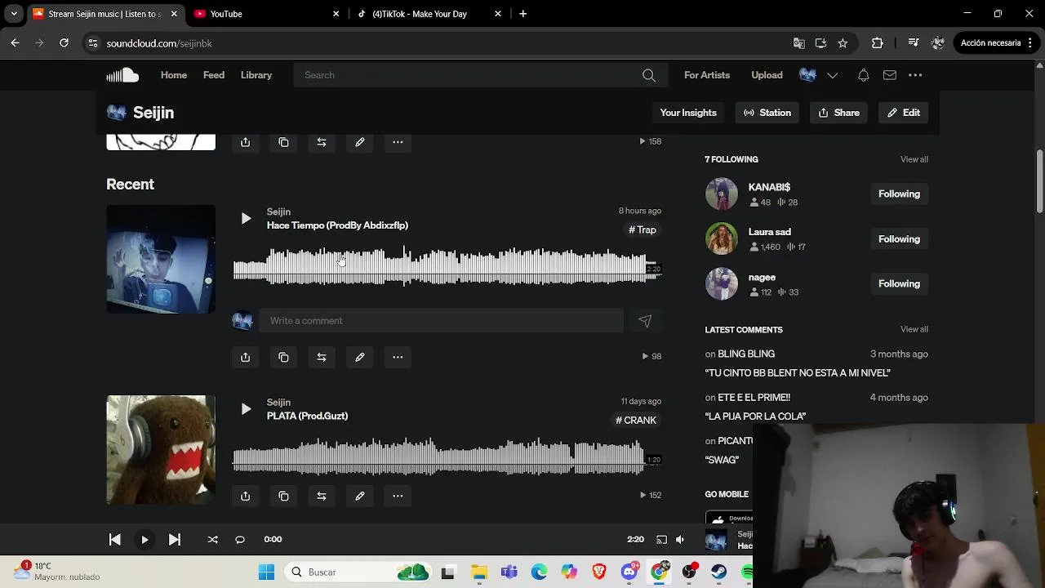Screen dimensions: 1045x588
Task: Seek within Hace Tiempo waveform
Action: pyautogui.click(x=447, y=266)
